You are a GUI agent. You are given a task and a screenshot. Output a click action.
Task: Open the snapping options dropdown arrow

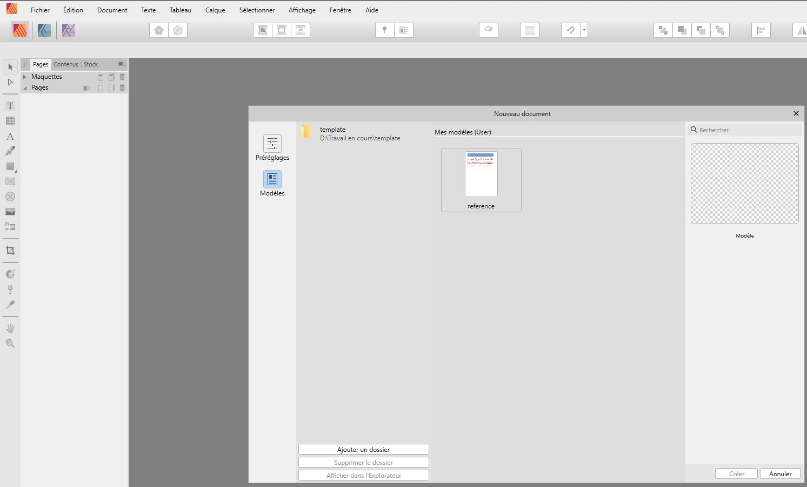(584, 30)
